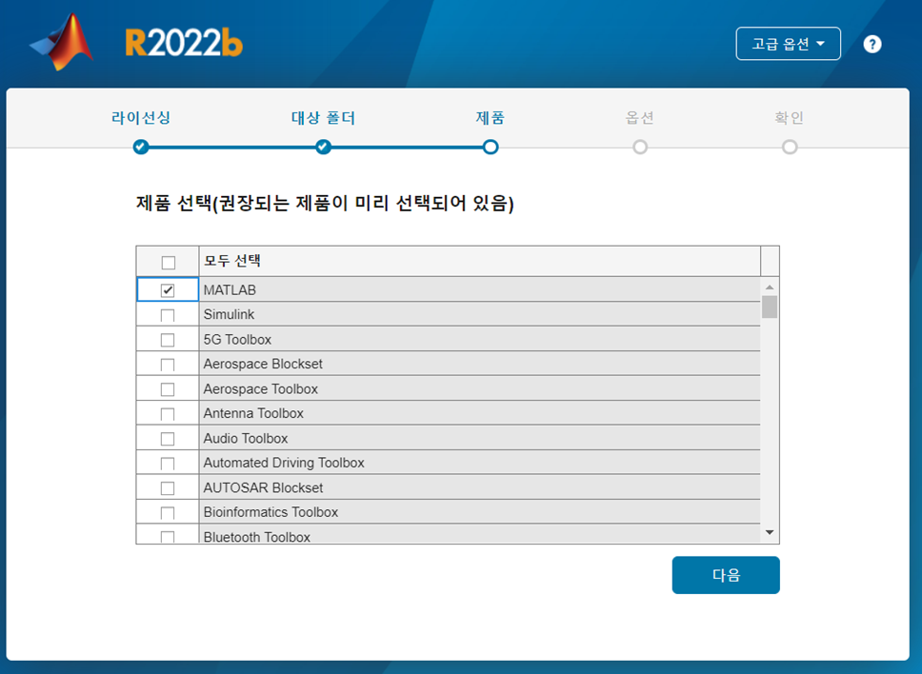Enable the 5G Toolbox checkbox
Viewport: 922px width, 674px height.
tap(168, 340)
